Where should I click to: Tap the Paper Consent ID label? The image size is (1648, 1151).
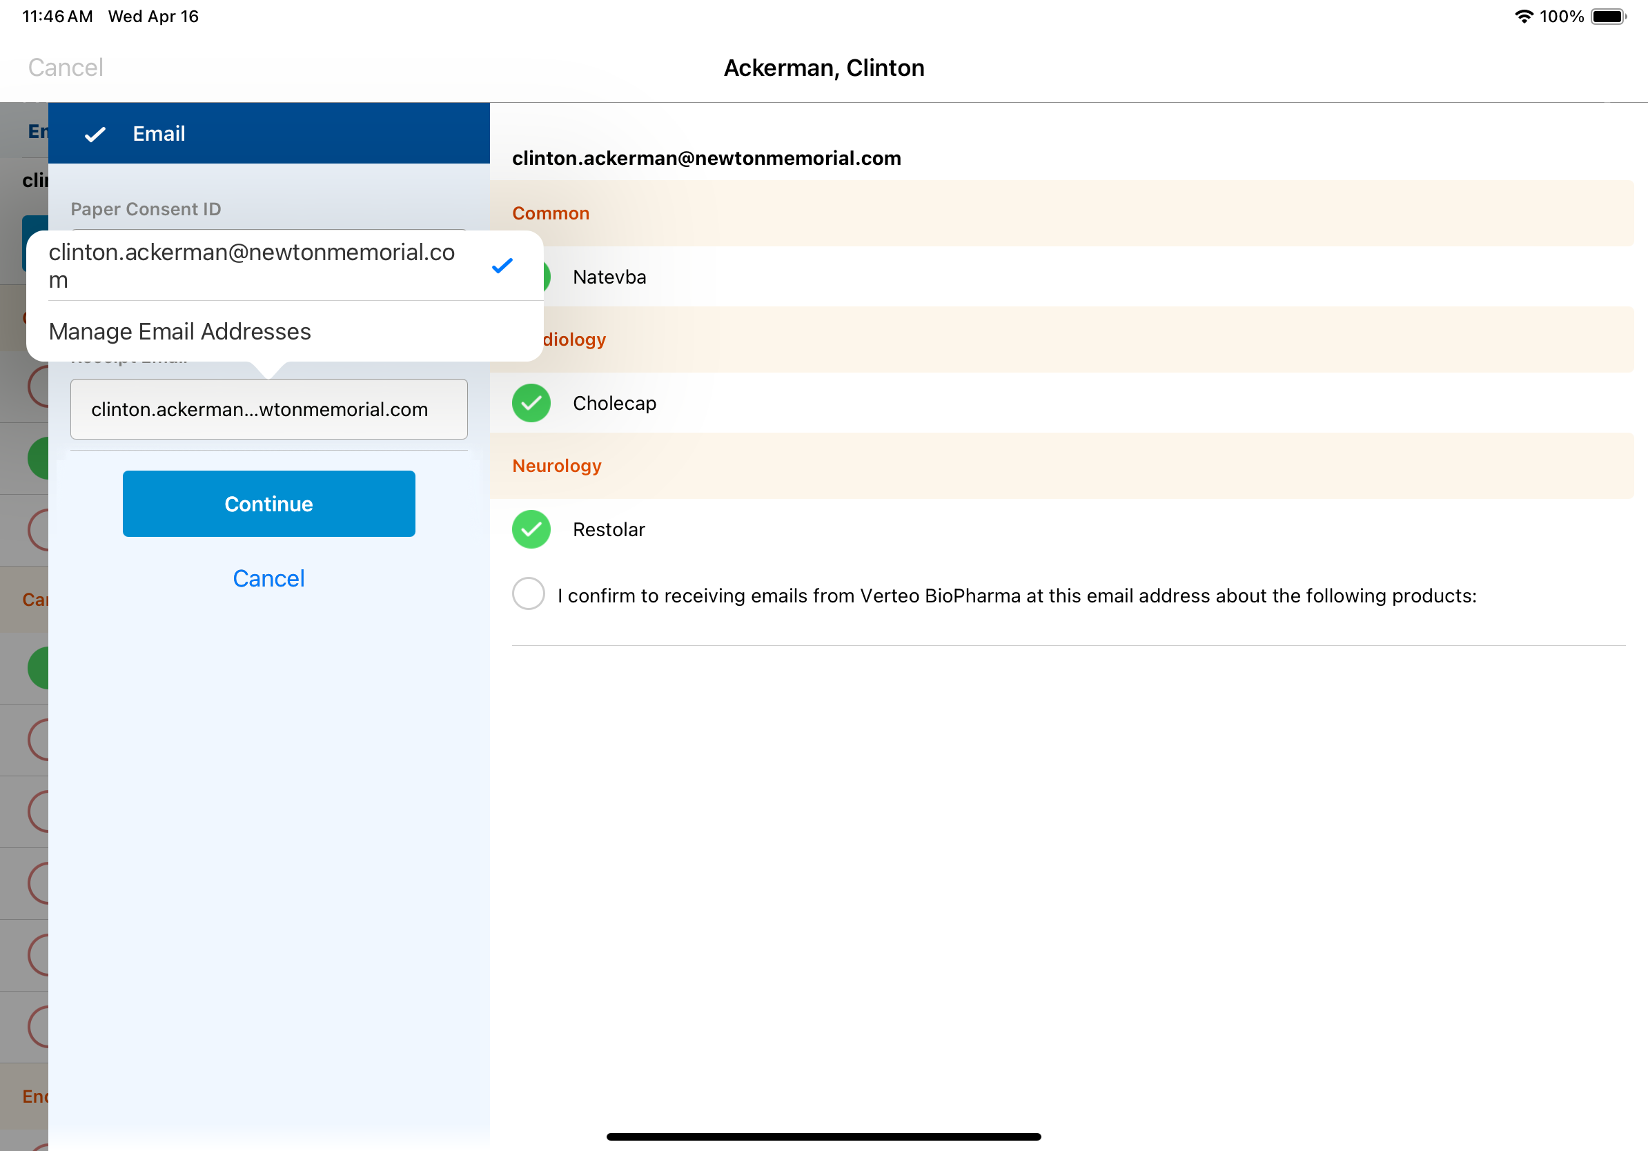pos(146,209)
